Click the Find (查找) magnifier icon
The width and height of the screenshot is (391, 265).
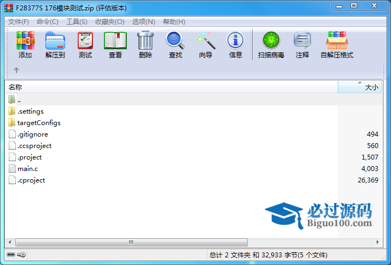[175, 44]
